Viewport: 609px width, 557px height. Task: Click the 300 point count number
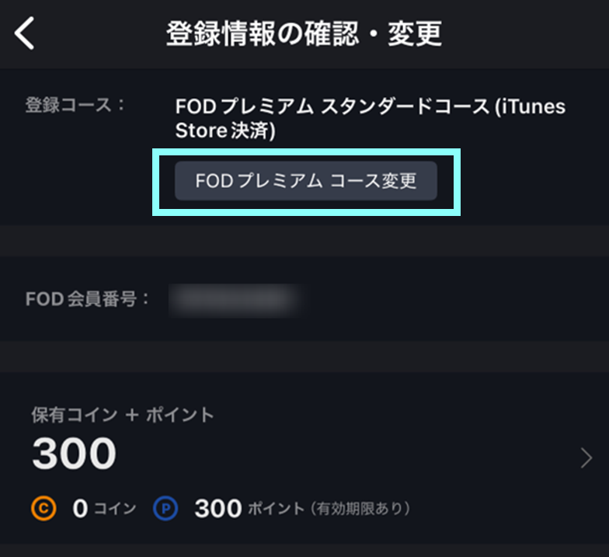coord(217,509)
